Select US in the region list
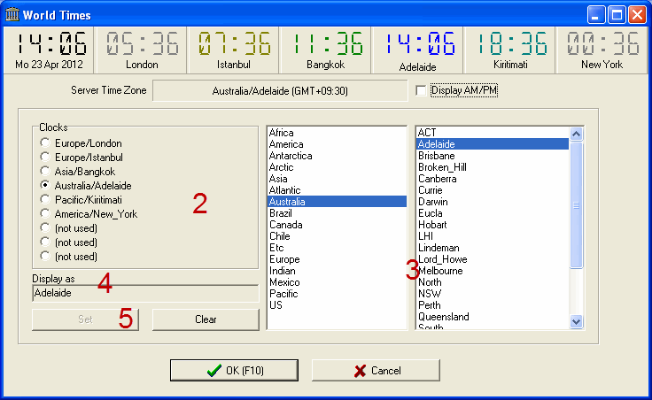Viewport: 652px width, 400px height. pos(337,305)
